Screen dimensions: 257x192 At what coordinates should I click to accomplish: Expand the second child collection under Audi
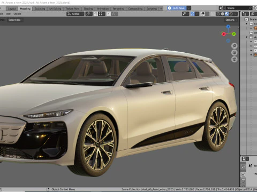pyautogui.click(x=251, y=46)
